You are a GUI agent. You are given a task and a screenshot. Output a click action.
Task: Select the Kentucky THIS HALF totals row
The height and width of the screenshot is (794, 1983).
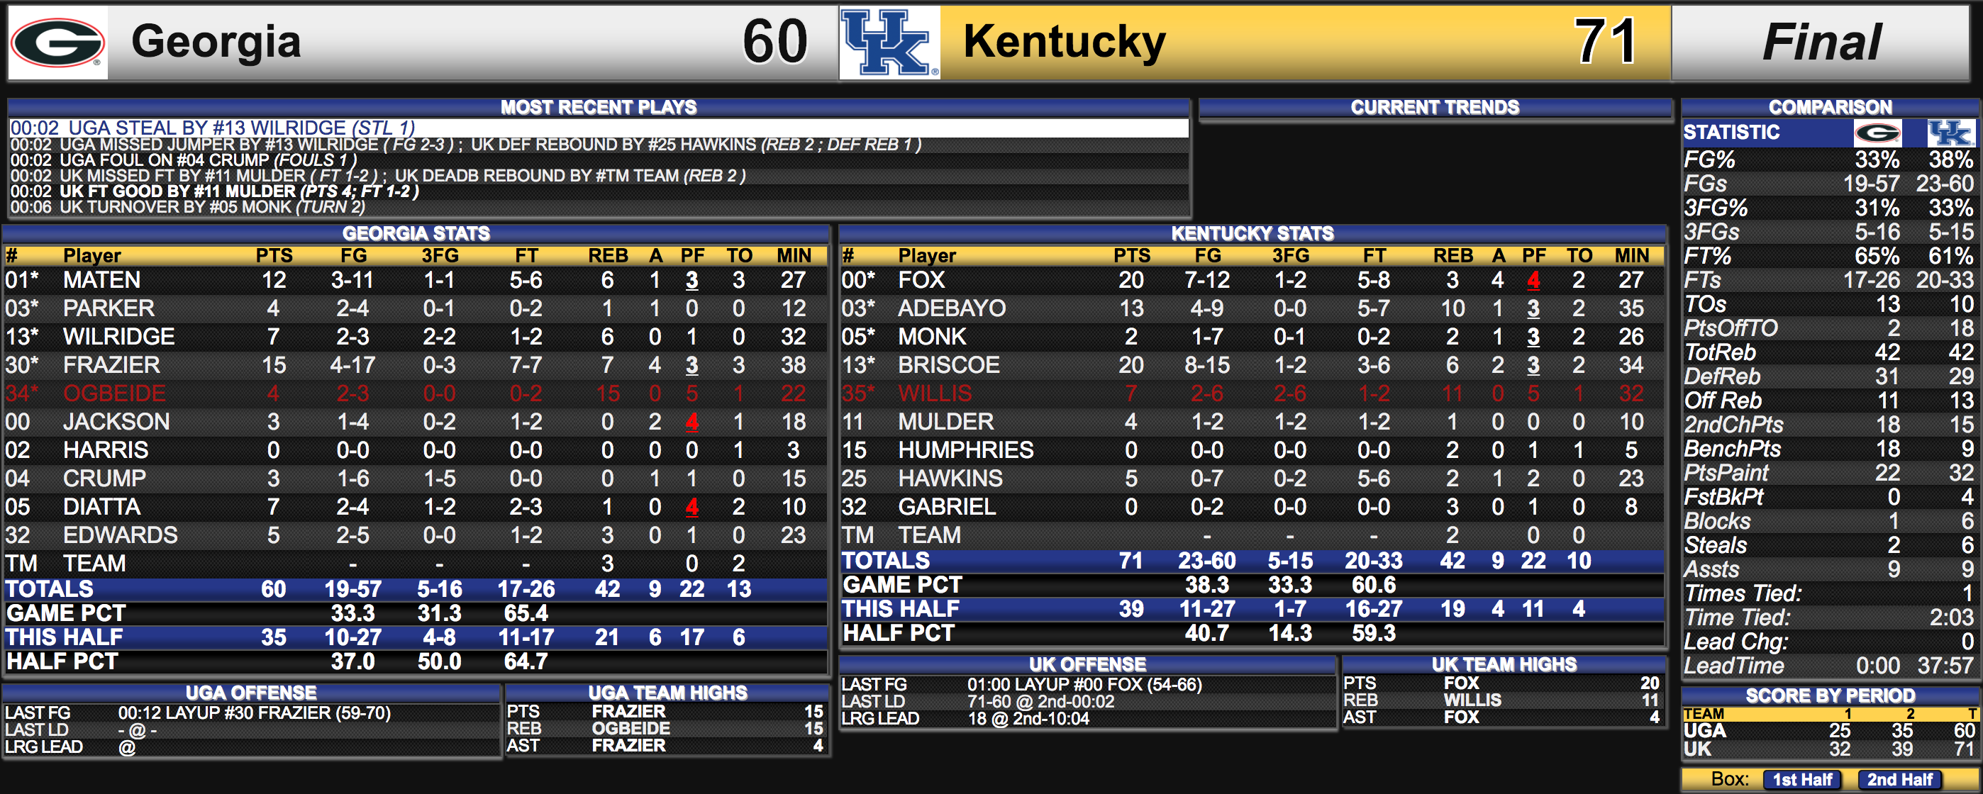[x=1252, y=608]
